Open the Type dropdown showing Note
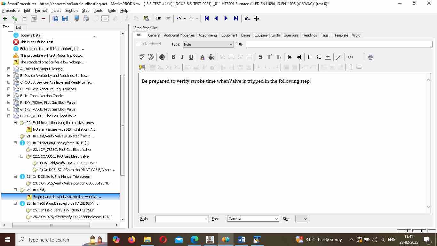The image size is (437, 246). 208,45
